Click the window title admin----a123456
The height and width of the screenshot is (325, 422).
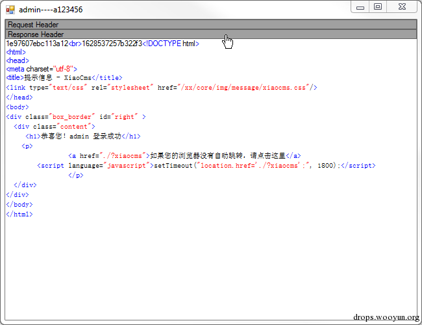pyautogui.click(x=51, y=10)
